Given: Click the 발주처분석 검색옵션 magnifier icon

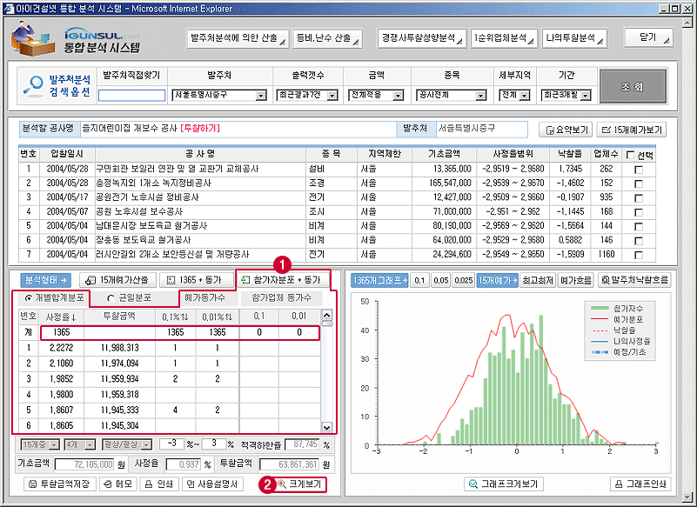Looking at the screenshot, I should pos(33,86).
